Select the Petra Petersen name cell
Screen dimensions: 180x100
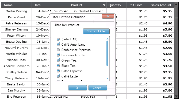click(16, 23)
